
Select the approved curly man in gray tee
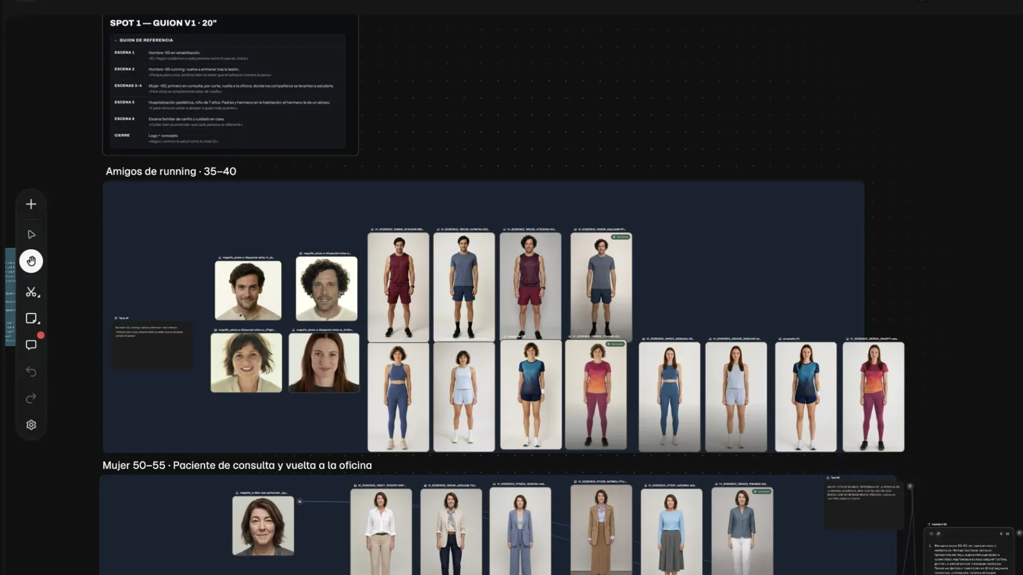click(601, 287)
